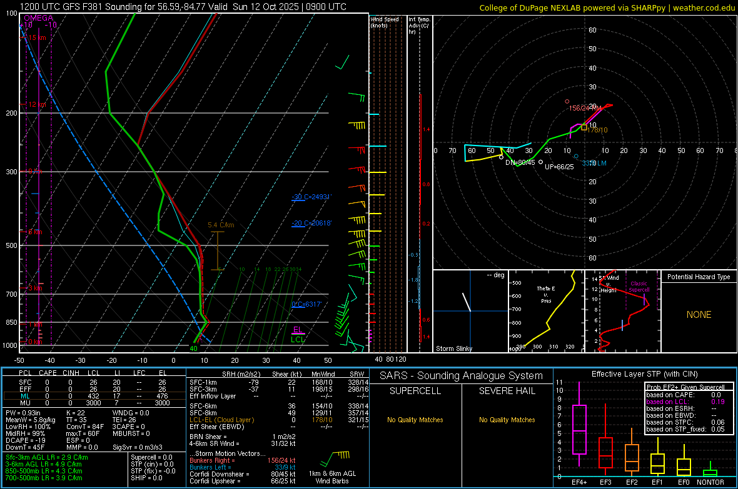Click the Storm Slinky panel title
The width and height of the screenshot is (738, 489).
453,348
